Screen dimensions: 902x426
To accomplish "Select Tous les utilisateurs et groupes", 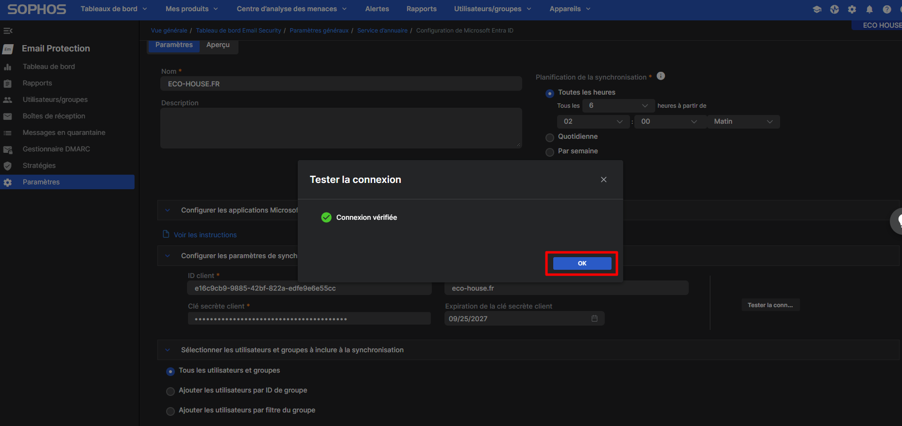I will tap(170, 371).
